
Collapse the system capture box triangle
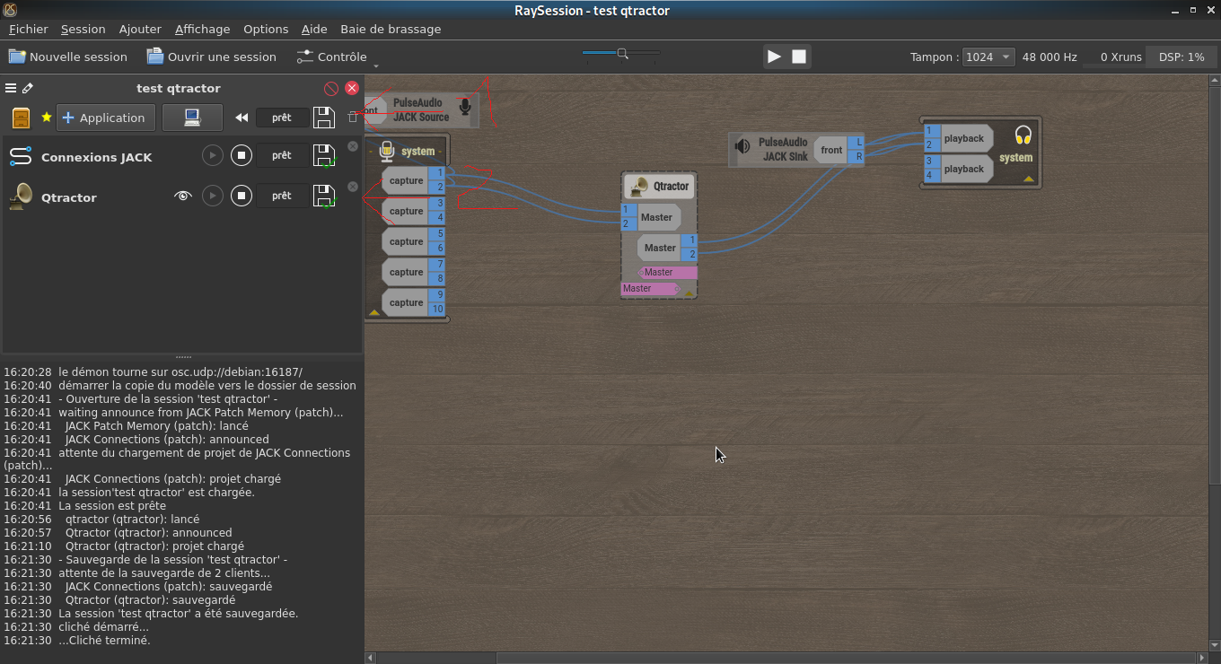(x=374, y=312)
